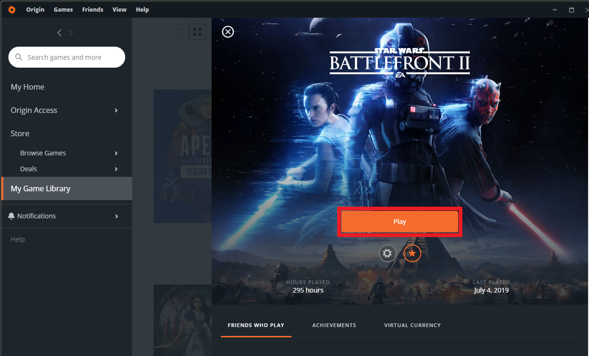Open the Games menu
The image size is (589, 356).
point(63,9)
